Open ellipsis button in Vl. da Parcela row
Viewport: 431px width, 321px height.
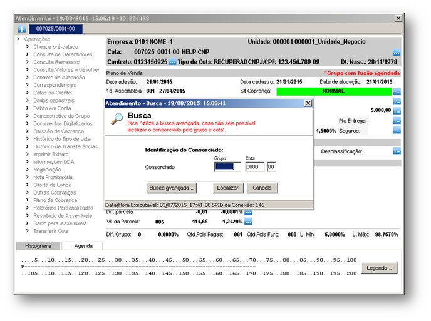click(x=248, y=222)
